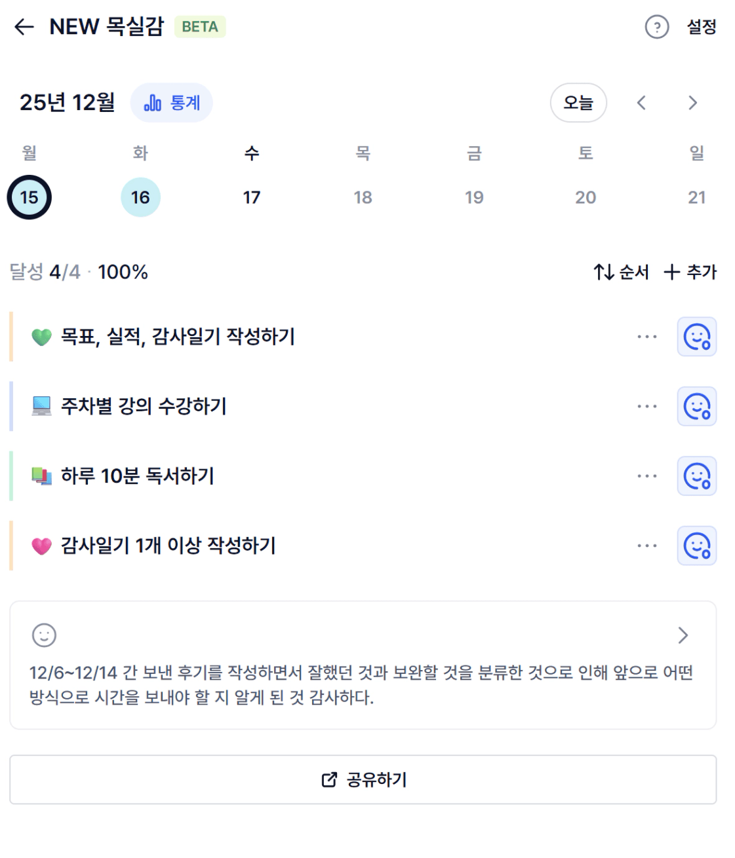Click smiley icon for 감사일기 1개 이상 작성하기
The image size is (735, 858).
click(x=696, y=546)
